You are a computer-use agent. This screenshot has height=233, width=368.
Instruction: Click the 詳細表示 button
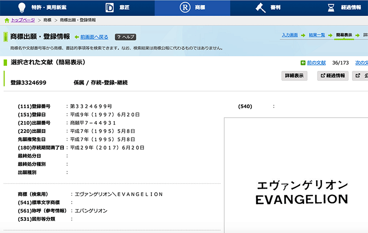pyautogui.click(x=294, y=76)
